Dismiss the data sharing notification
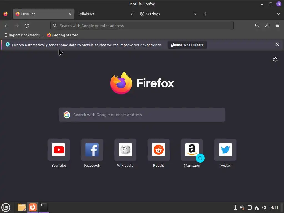The width and height of the screenshot is (284, 213). click(x=277, y=44)
